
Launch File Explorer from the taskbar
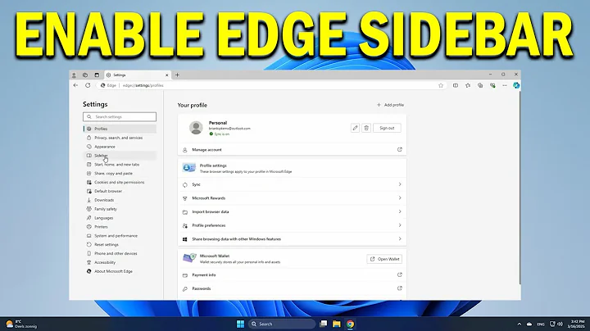tap(337, 324)
